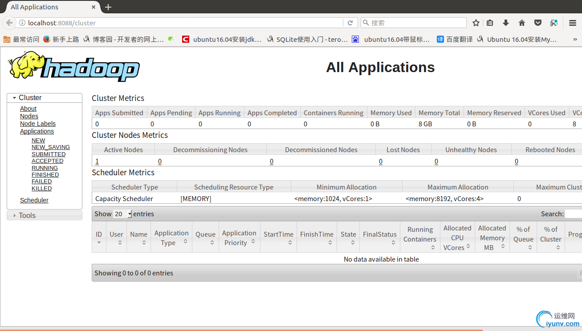Sort by Allocated Memory MB column
The image size is (582, 331).
point(492,238)
